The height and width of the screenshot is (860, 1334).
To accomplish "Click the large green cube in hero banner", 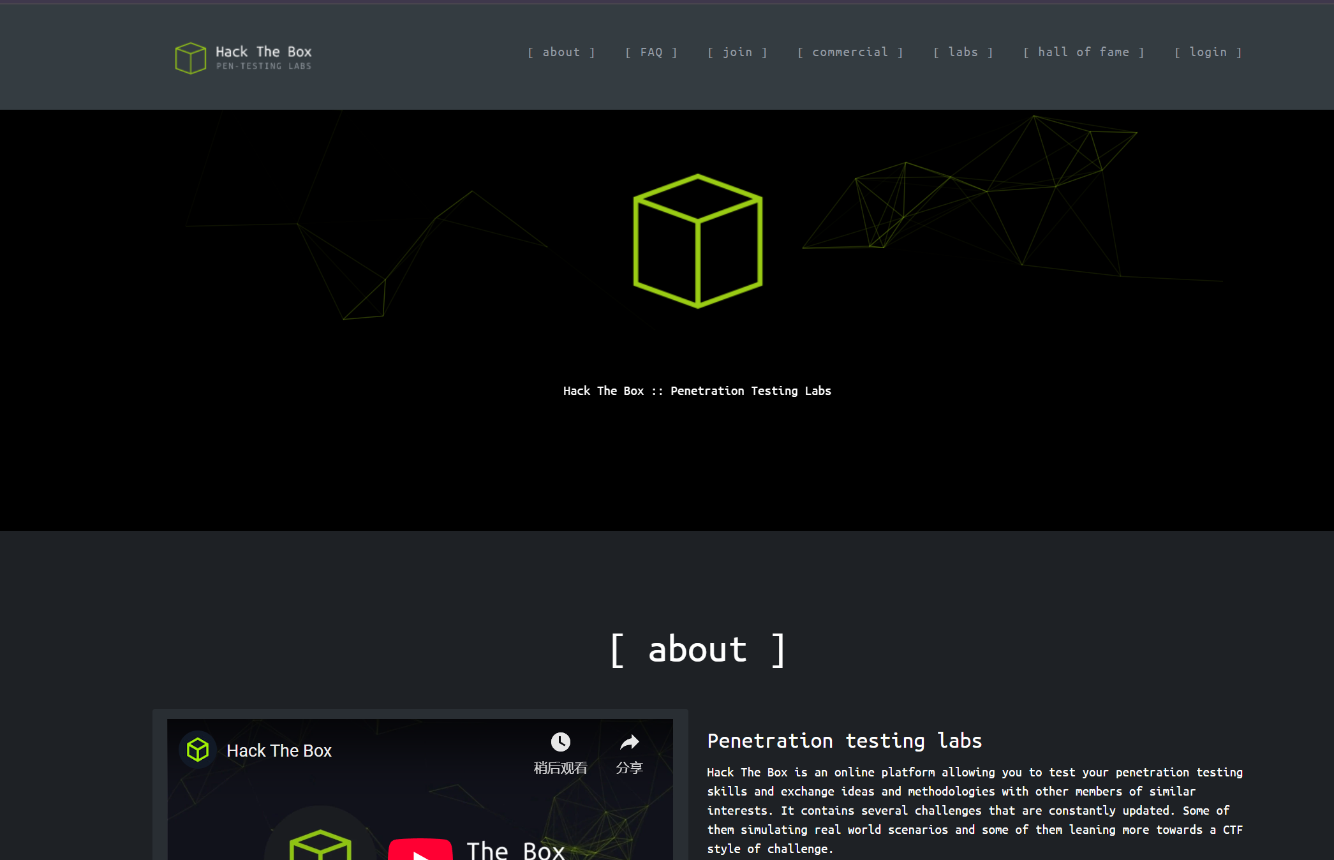I will pyautogui.click(x=697, y=241).
